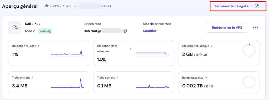Click the Kali Linux logo icon
Viewport: 269px width, 100px height.
tap(15, 28)
